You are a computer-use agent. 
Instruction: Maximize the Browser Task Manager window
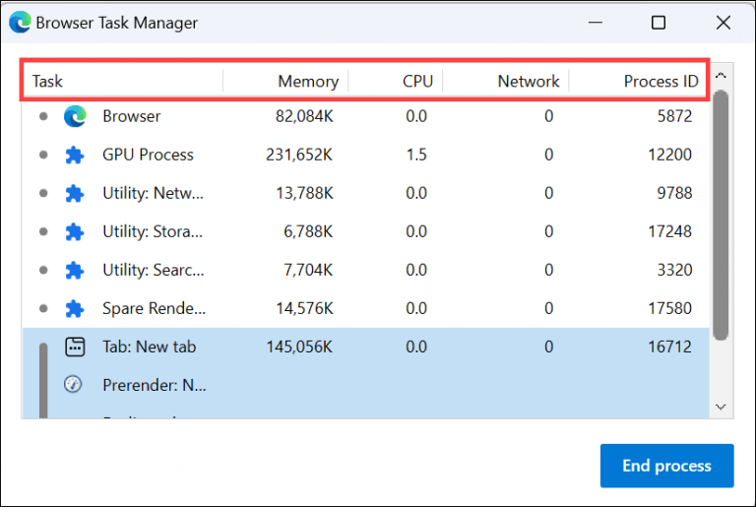pos(659,23)
